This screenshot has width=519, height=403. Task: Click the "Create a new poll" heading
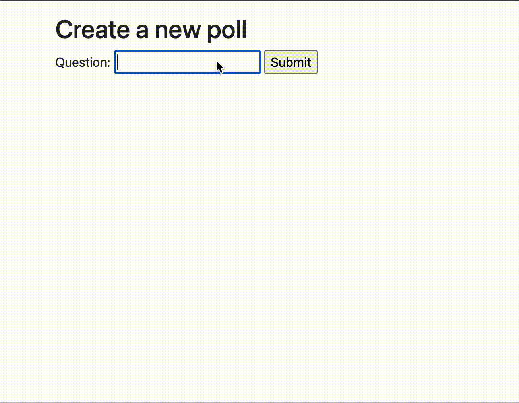pos(151,30)
